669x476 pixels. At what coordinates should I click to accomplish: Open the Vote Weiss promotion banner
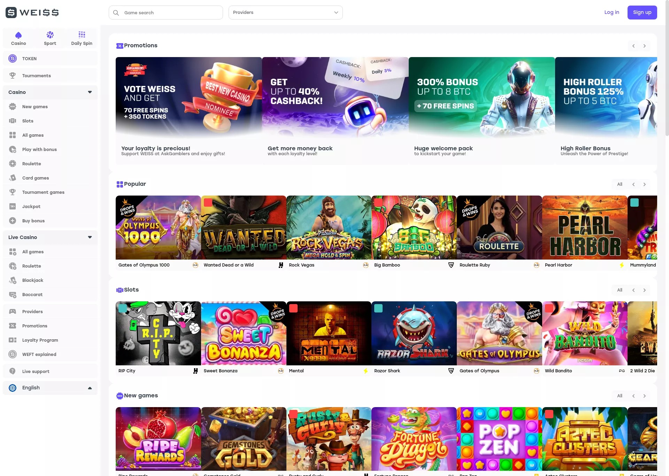pos(189,97)
